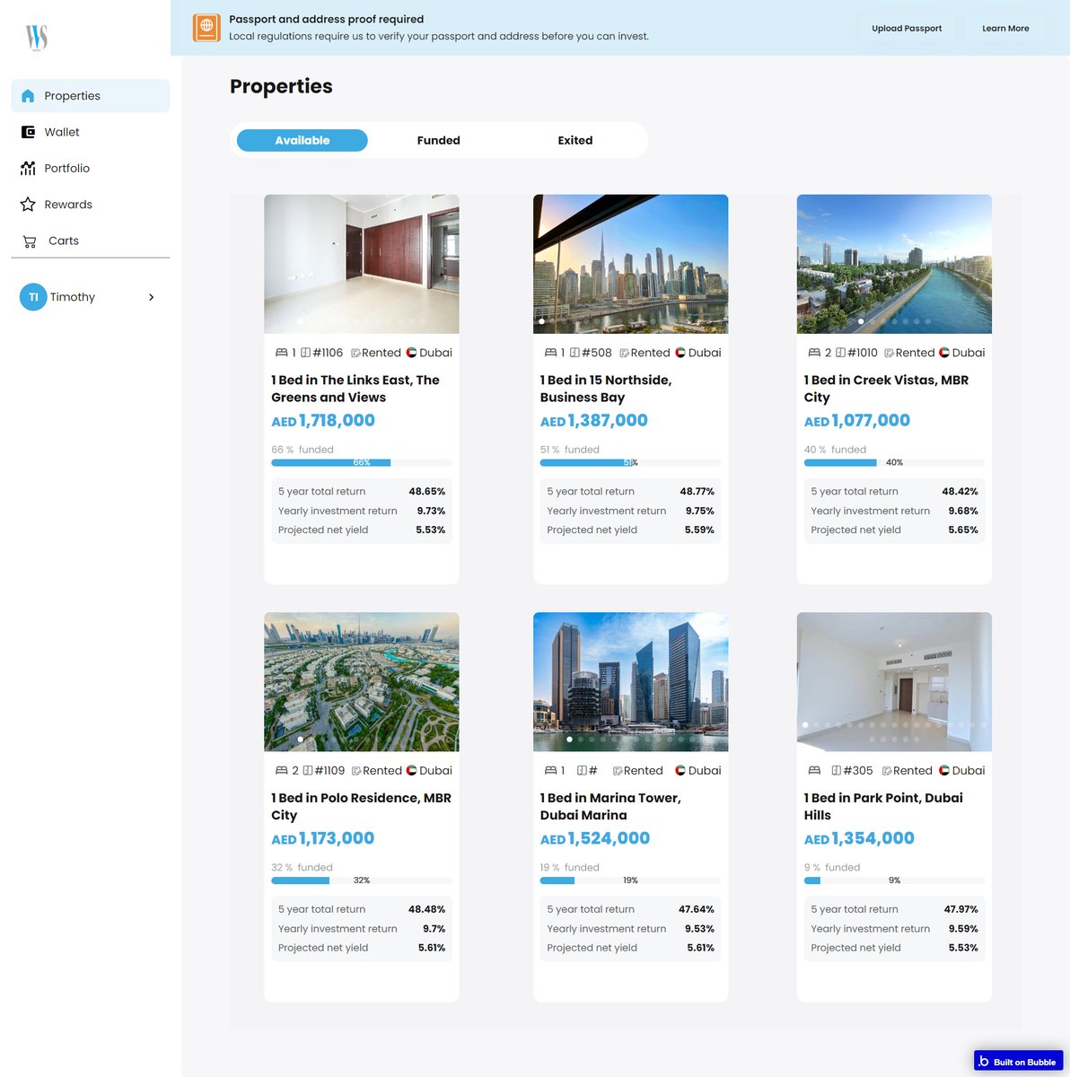Open the 1 Bed in The Links East listing title
The height and width of the screenshot is (1077, 1070).
click(355, 389)
